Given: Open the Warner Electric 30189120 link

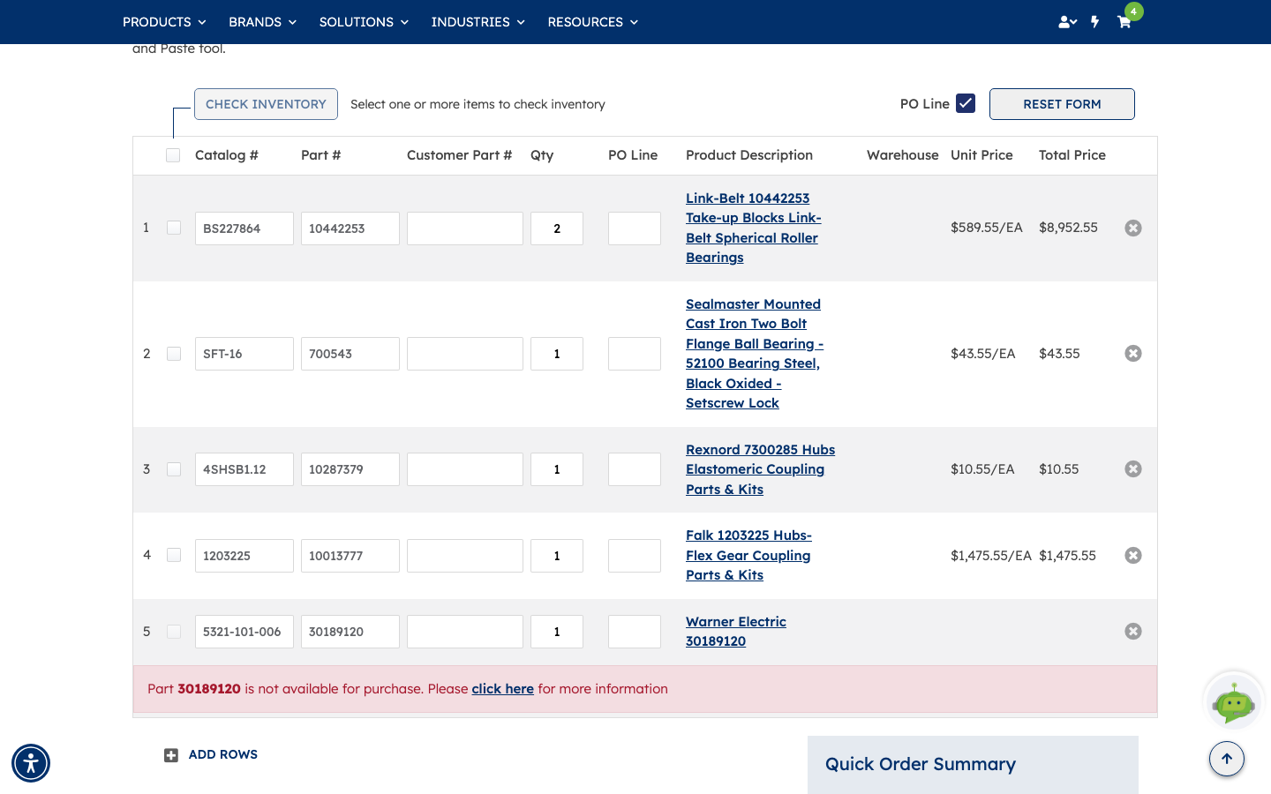Looking at the screenshot, I should point(735,632).
